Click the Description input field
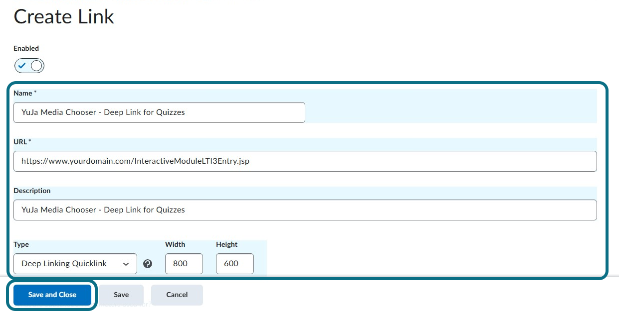 tap(305, 210)
